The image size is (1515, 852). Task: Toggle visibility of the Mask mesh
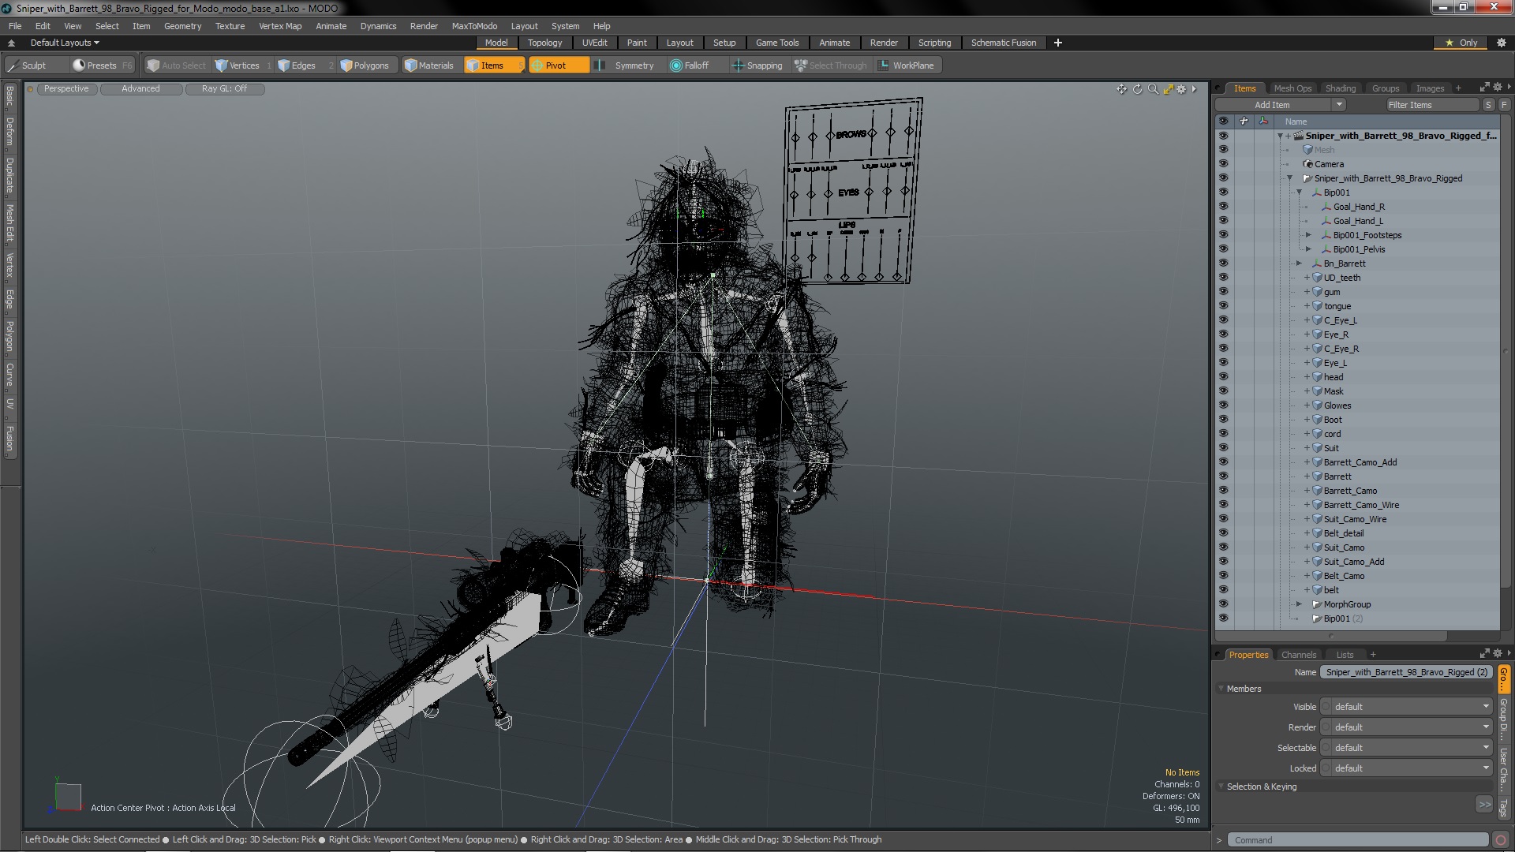(1223, 391)
